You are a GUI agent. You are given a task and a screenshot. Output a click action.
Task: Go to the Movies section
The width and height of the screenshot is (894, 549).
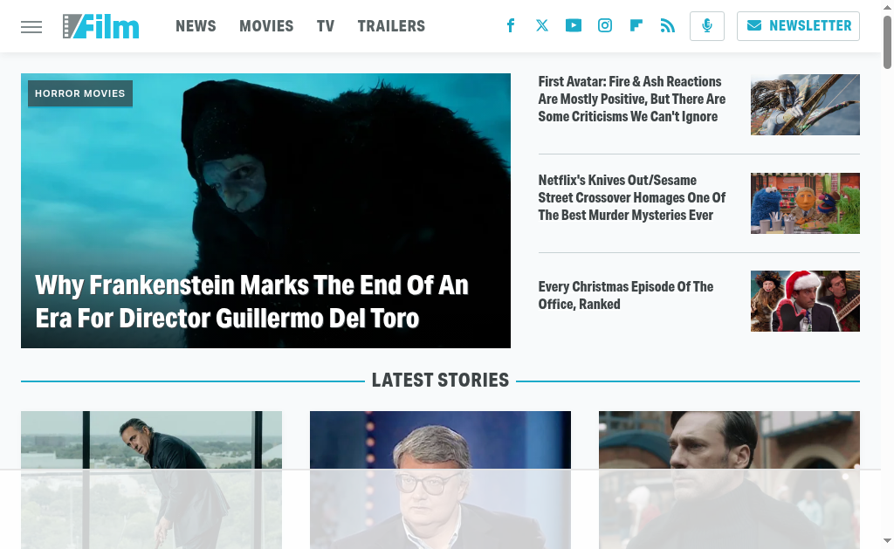pyautogui.click(x=266, y=26)
